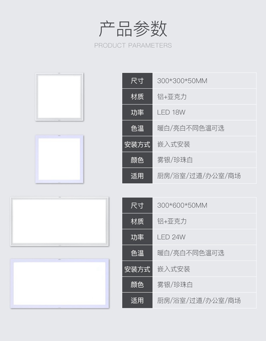
Task: Click the first table's 尺寸 label cell
Action: 137,81
